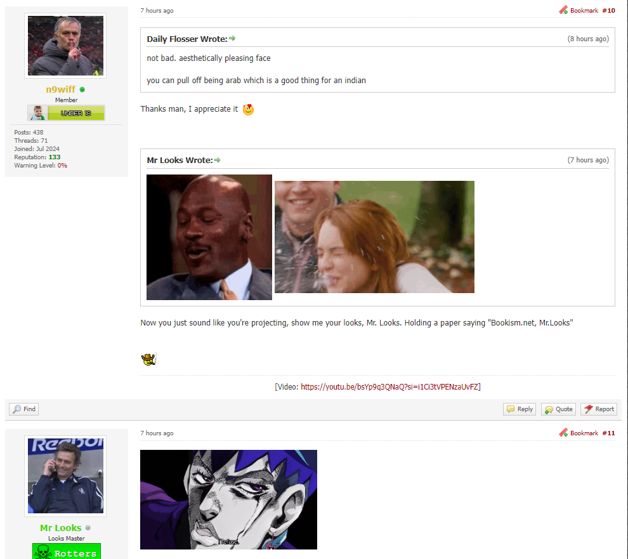The width and height of the screenshot is (628, 559).
Task: Click n9wiff green online status dot
Action: [82, 89]
